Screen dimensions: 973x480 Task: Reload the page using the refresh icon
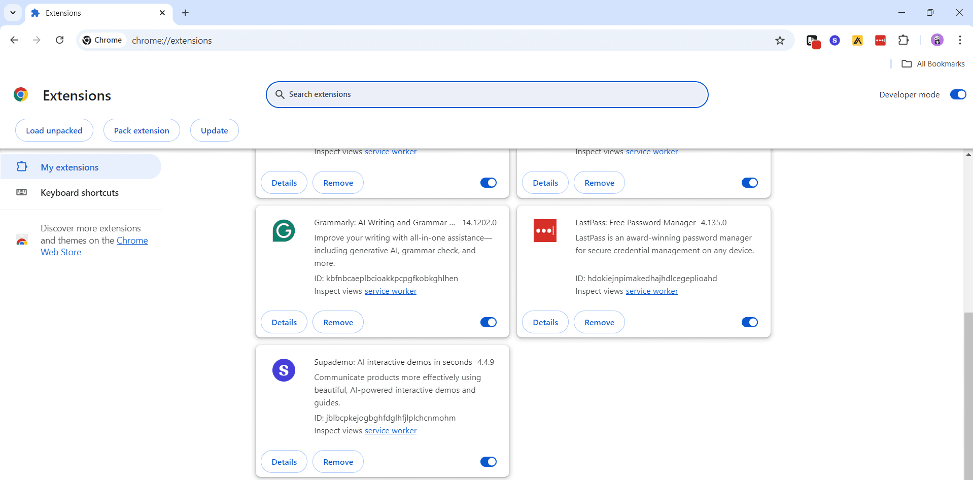pyautogui.click(x=59, y=40)
